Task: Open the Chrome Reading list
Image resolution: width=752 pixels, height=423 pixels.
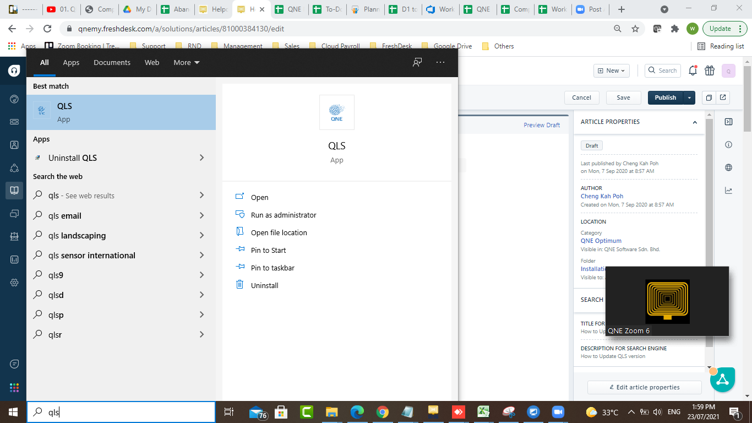Action: coord(720,46)
